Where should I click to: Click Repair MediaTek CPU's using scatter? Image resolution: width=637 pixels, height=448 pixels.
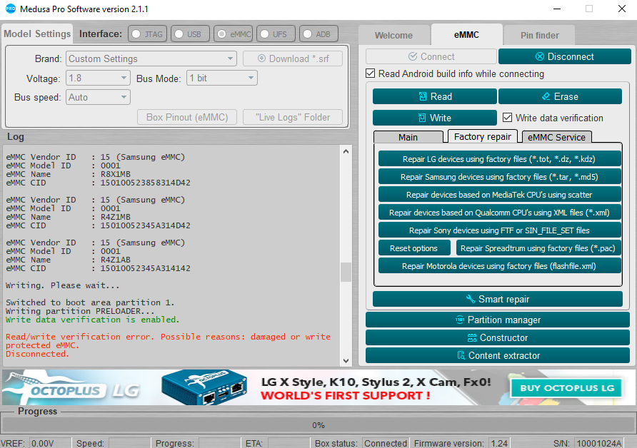[x=499, y=195]
